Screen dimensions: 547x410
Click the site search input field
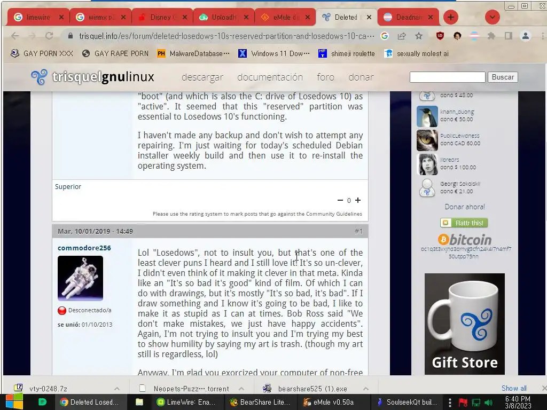point(447,77)
